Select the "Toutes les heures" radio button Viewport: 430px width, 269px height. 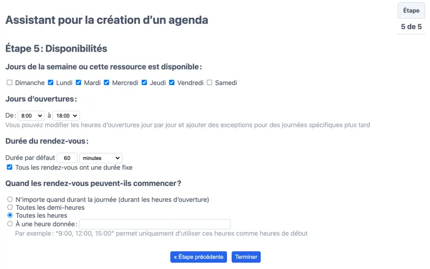point(10,215)
